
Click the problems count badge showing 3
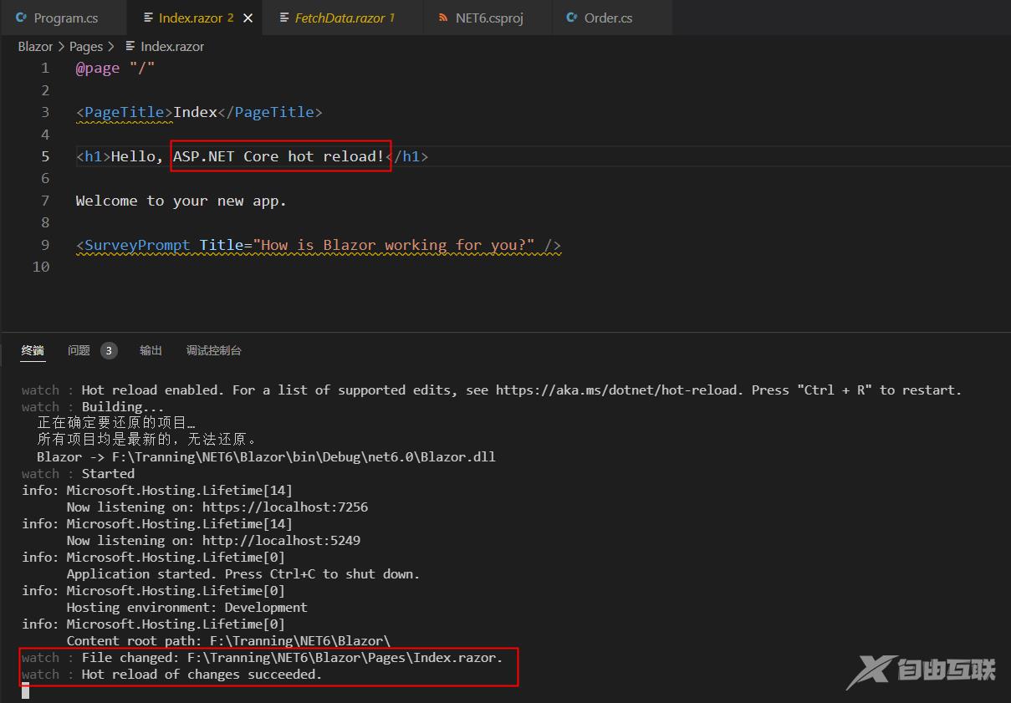click(x=109, y=351)
